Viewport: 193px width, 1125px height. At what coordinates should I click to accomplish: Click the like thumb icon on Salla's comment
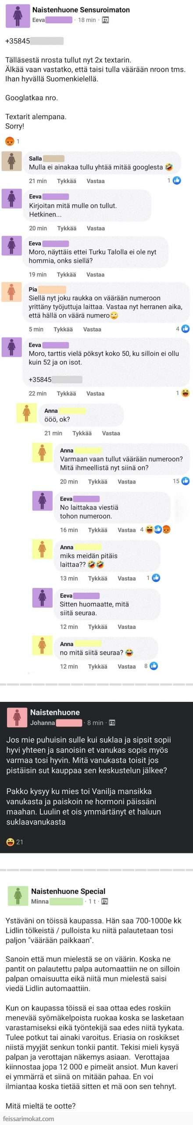[x=177, y=180]
